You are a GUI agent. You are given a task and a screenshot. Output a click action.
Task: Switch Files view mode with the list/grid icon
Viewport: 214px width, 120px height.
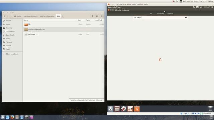click(97, 16)
